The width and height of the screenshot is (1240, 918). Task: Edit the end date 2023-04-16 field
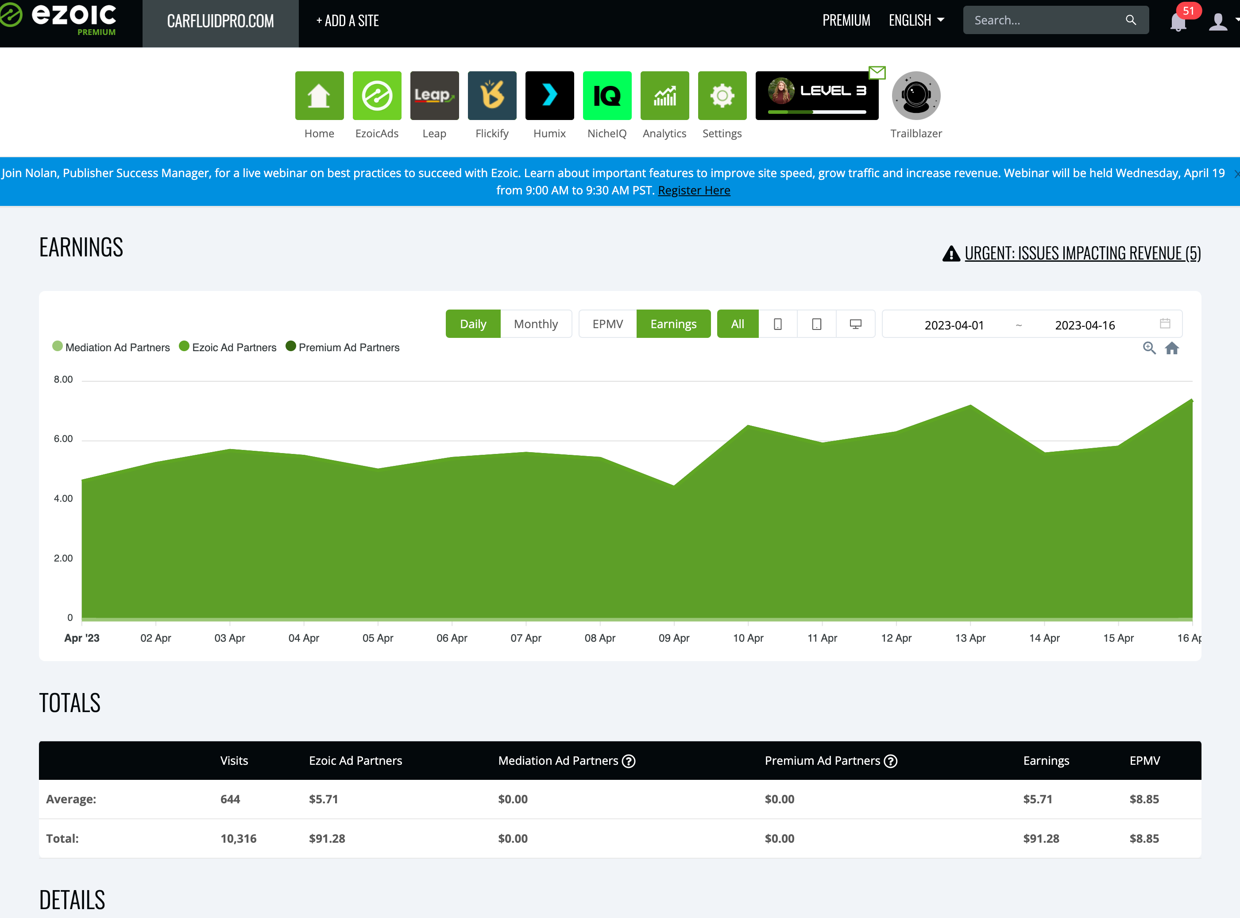point(1085,325)
